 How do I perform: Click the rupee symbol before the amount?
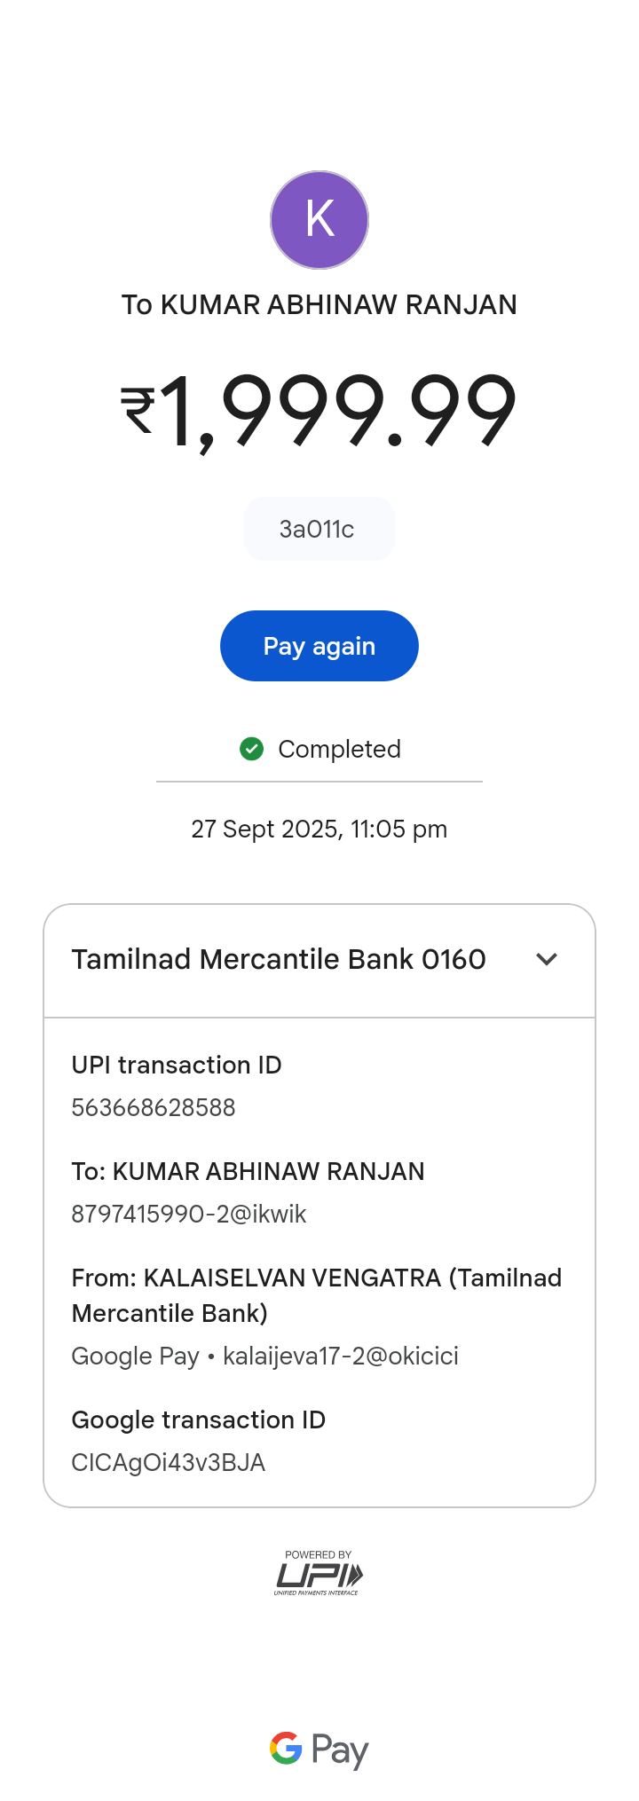pos(138,410)
